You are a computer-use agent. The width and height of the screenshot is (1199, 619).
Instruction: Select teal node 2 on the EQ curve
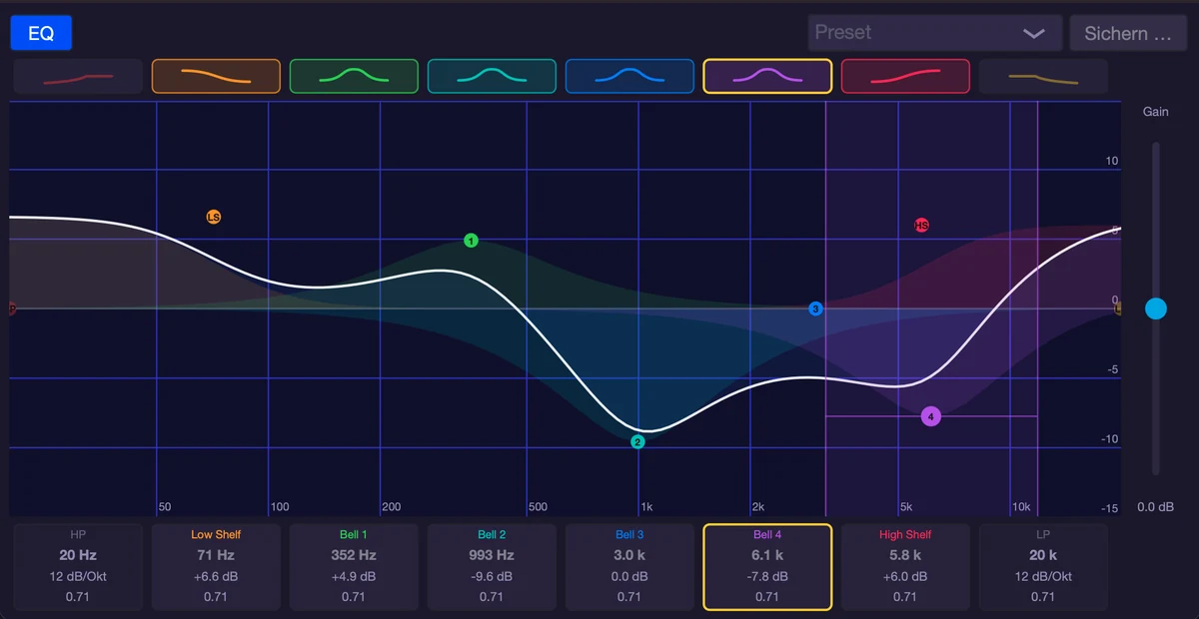pos(637,441)
